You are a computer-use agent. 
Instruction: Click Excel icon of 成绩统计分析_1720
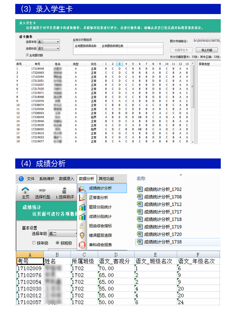tap(140, 234)
